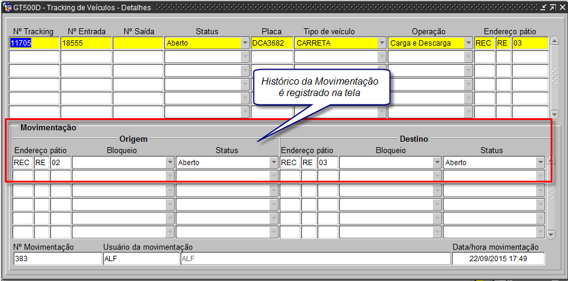Open the Tipo de veículo dropdown CARRETA
568x281 pixels.
tap(381, 43)
